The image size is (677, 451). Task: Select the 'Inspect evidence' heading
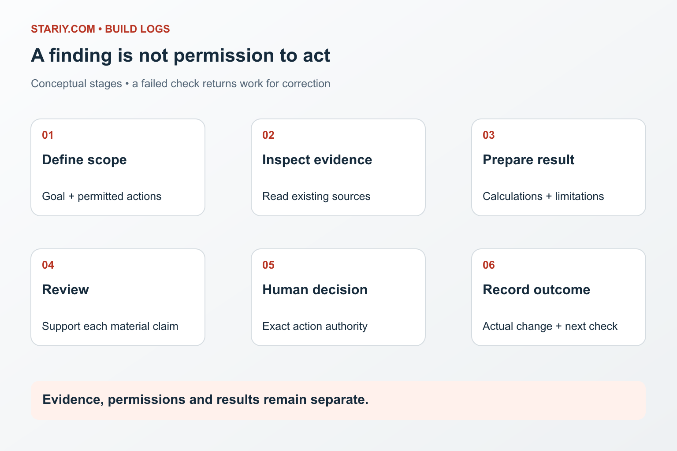317,160
